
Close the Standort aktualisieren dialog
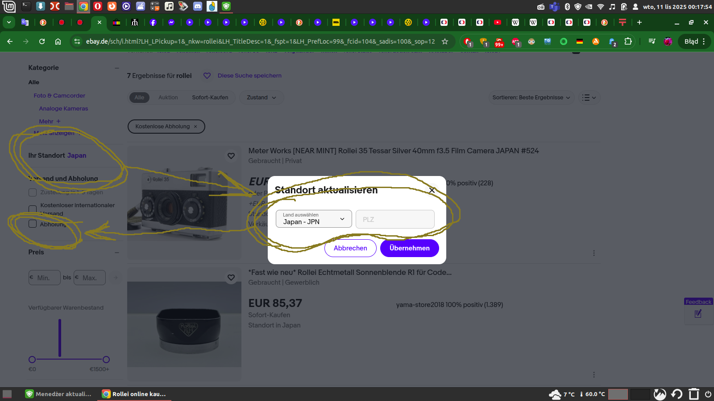tap(432, 190)
